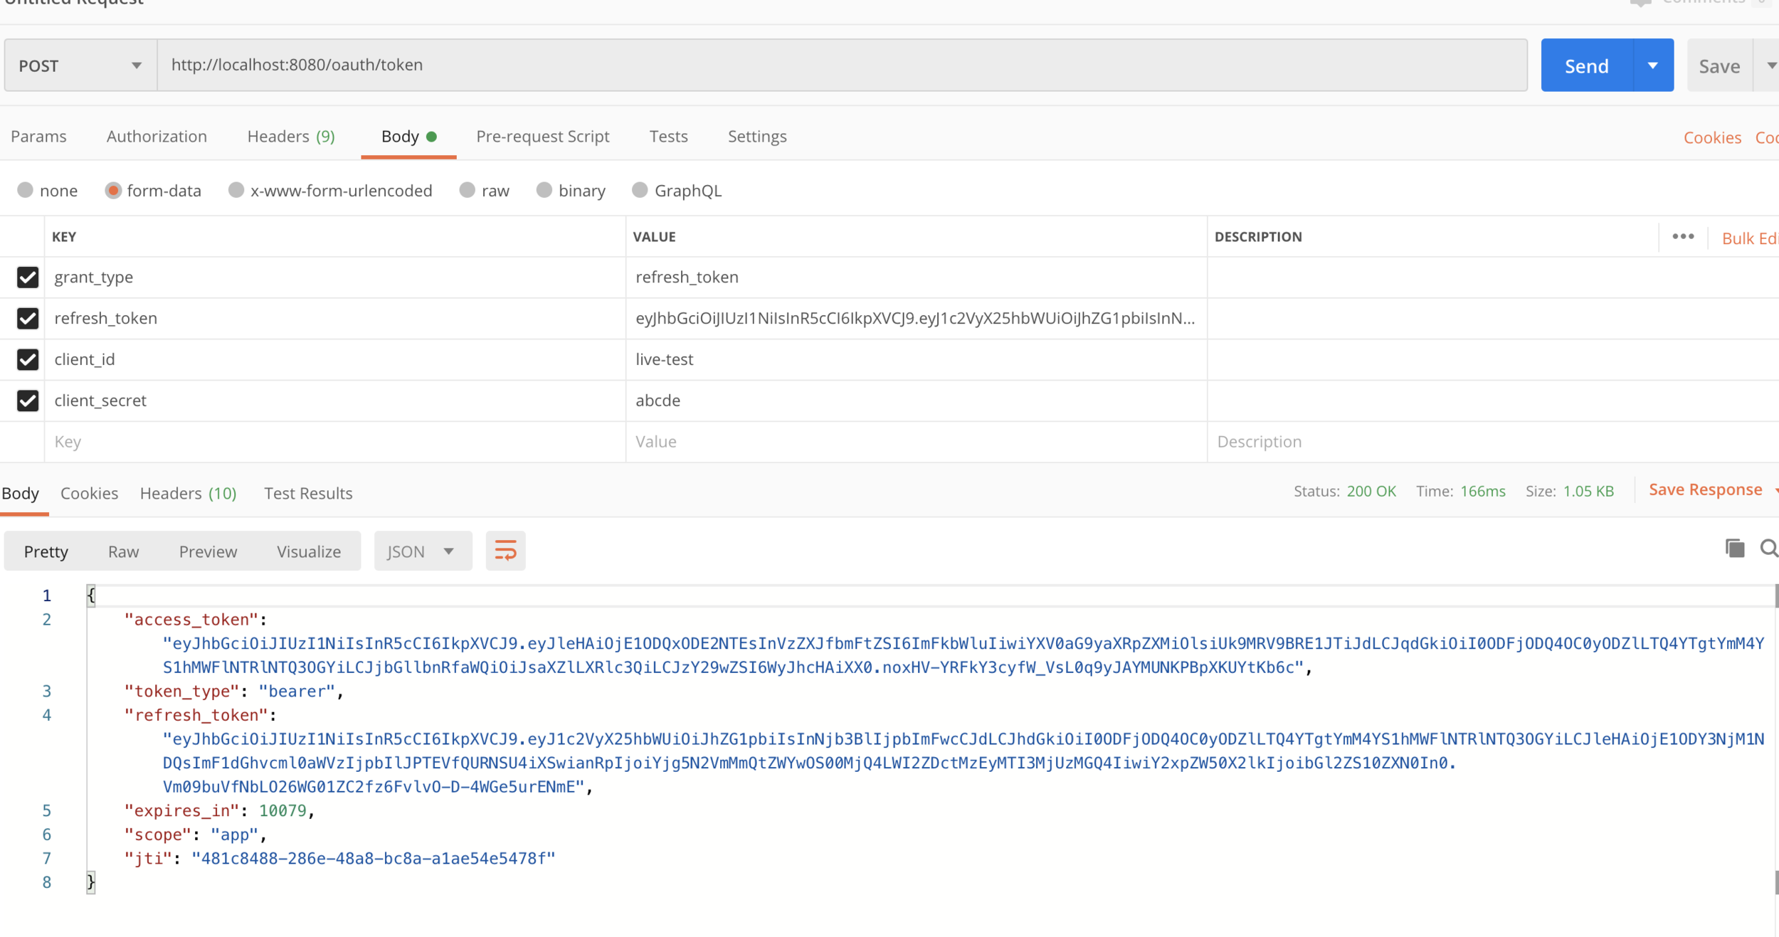
Task: Click Save Response
Action: pos(1705,490)
